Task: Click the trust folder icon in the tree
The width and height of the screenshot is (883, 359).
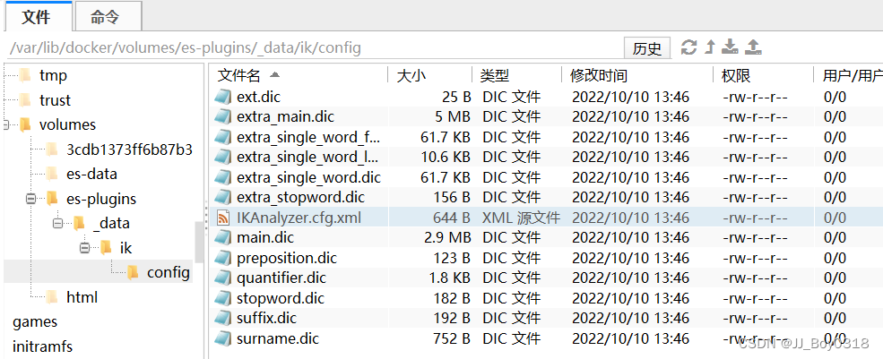Action: click(25, 100)
